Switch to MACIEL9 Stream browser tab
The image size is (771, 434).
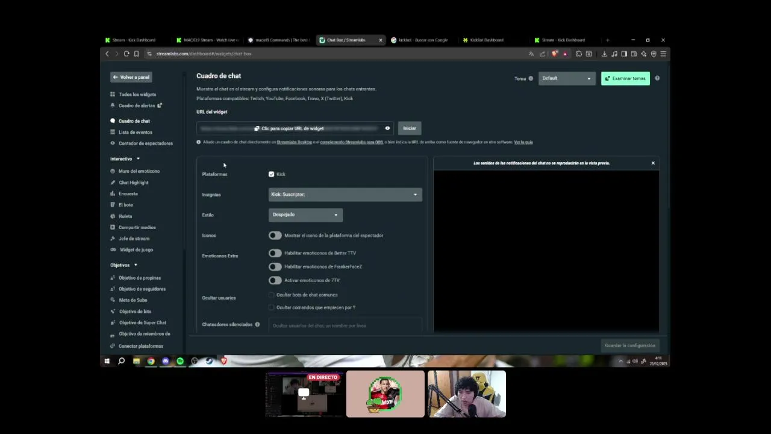207,40
